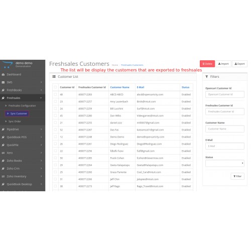Click the red Delete button
Screen dimensions: 251x251
[207, 64]
